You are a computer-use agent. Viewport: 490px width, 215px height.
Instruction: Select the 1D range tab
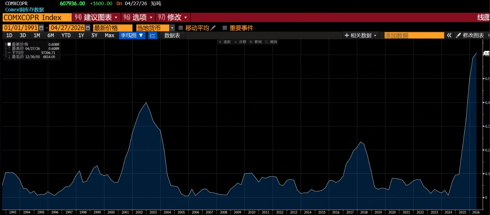[9, 35]
